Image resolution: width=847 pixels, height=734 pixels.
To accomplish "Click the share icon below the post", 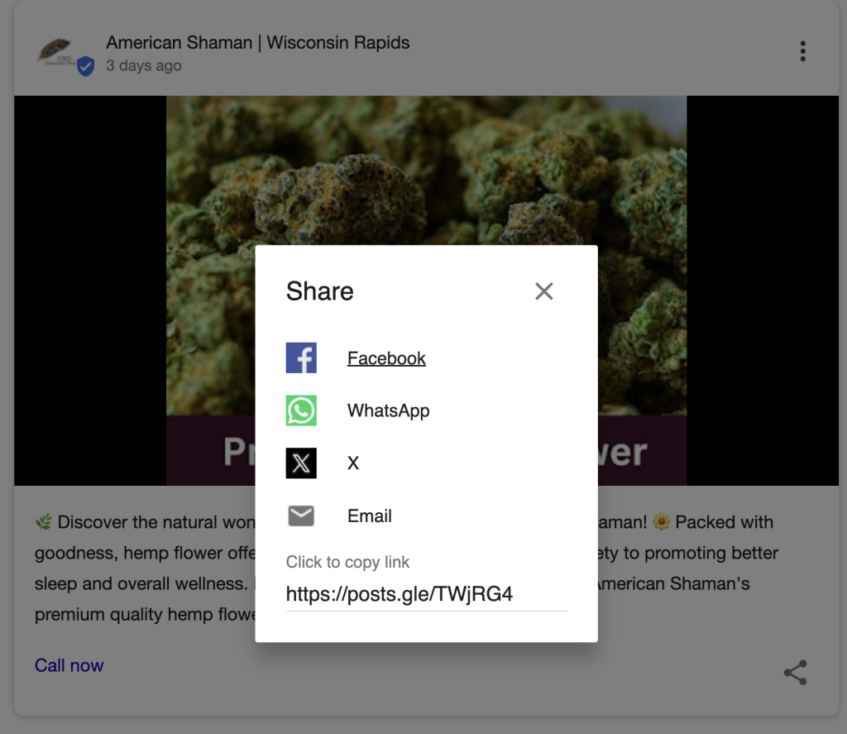I will [x=795, y=673].
